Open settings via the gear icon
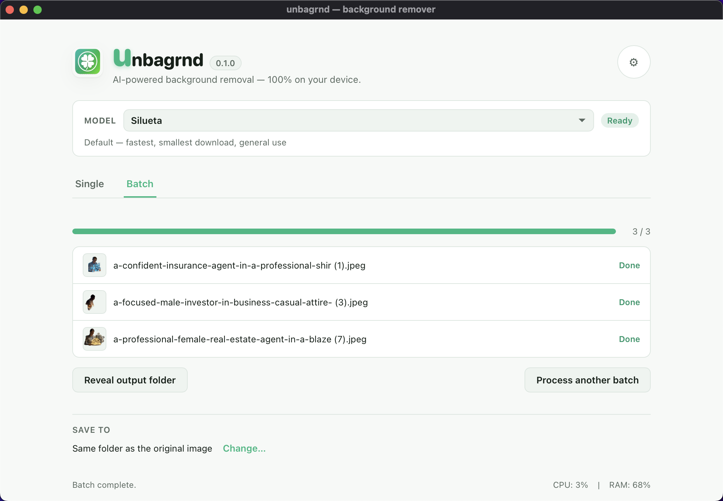Image resolution: width=723 pixels, height=501 pixels. click(634, 62)
